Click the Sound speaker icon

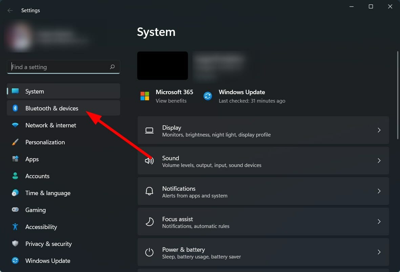[x=149, y=161]
